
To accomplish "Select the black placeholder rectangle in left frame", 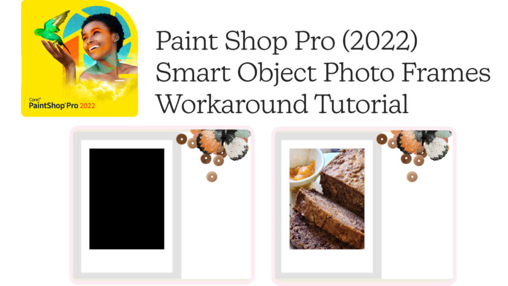I will tap(126, 199).
